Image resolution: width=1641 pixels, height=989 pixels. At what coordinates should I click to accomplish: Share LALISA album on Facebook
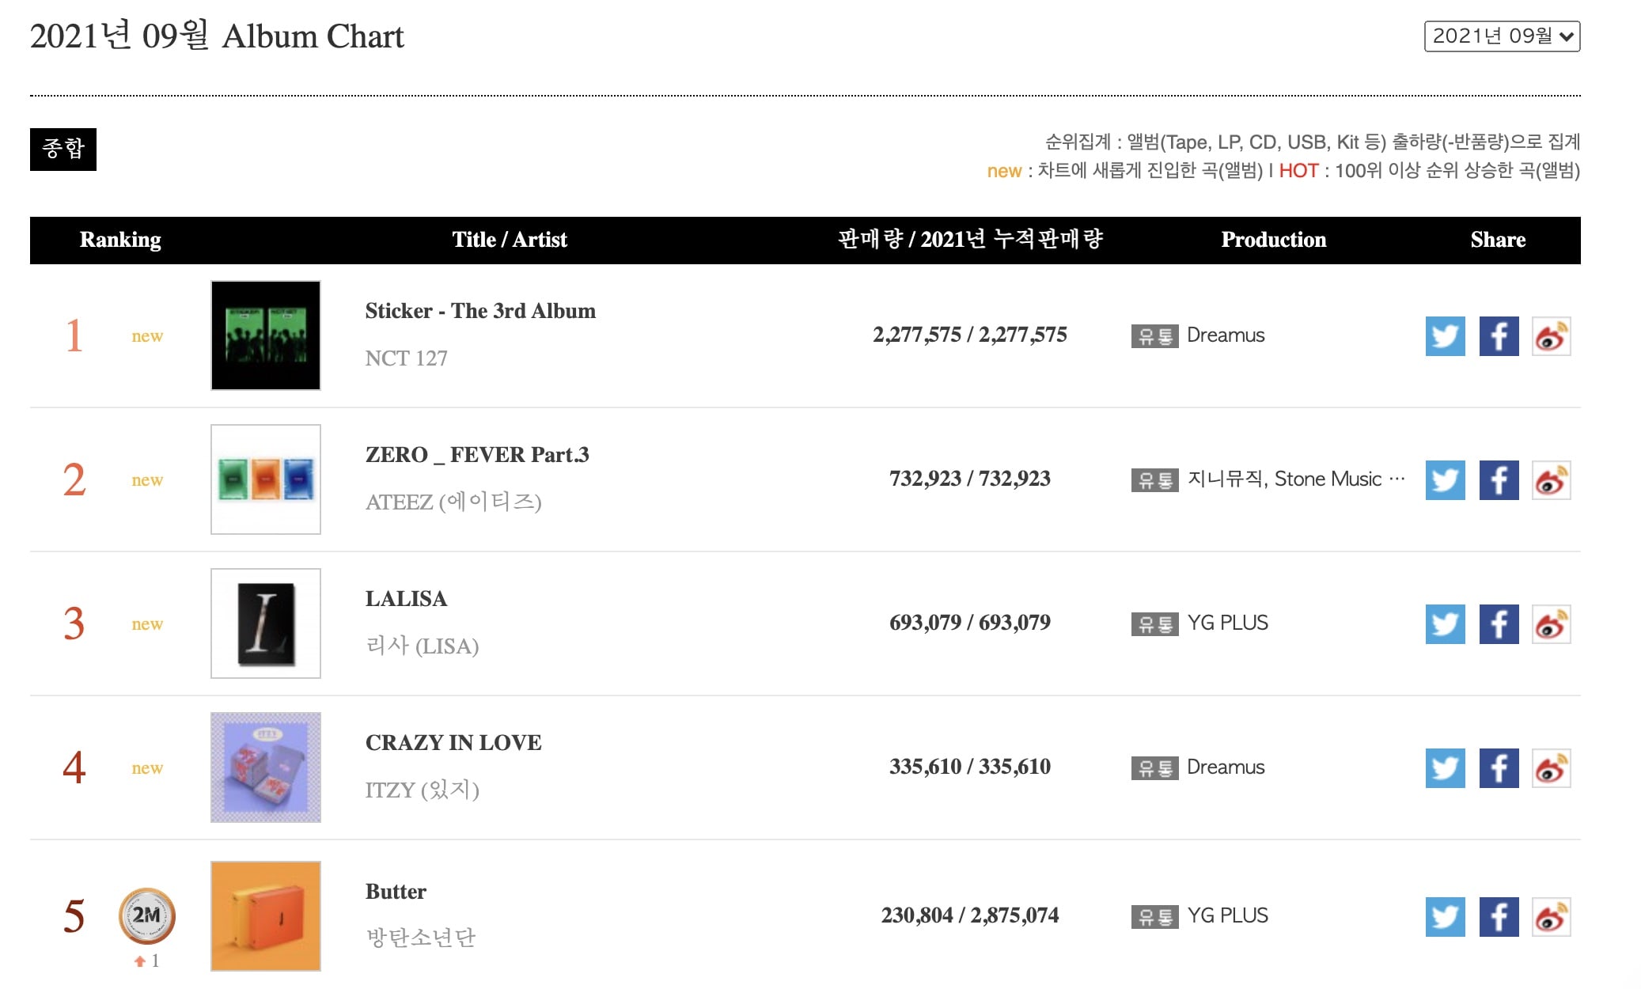[x=1499, y=624]
